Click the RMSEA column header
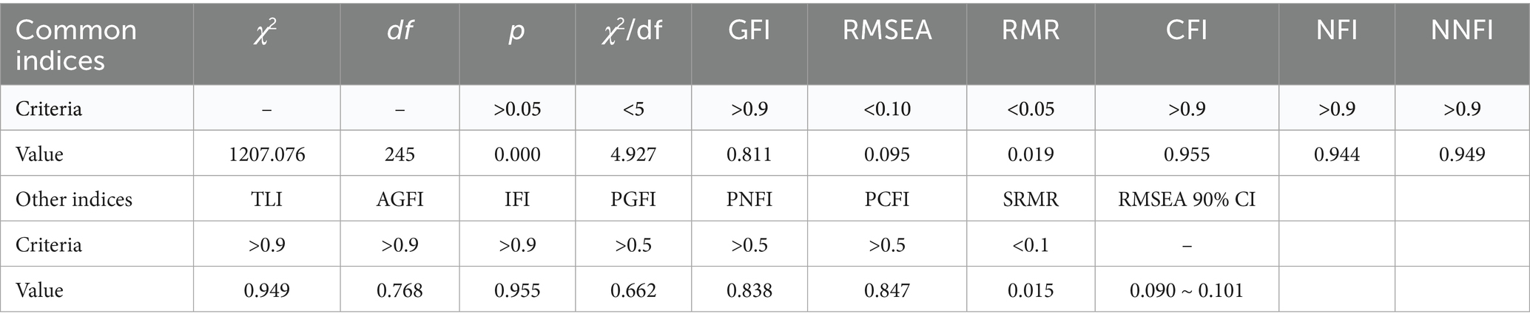The image size is (1530, 325). pyautogui.click(x=886, y=31)
